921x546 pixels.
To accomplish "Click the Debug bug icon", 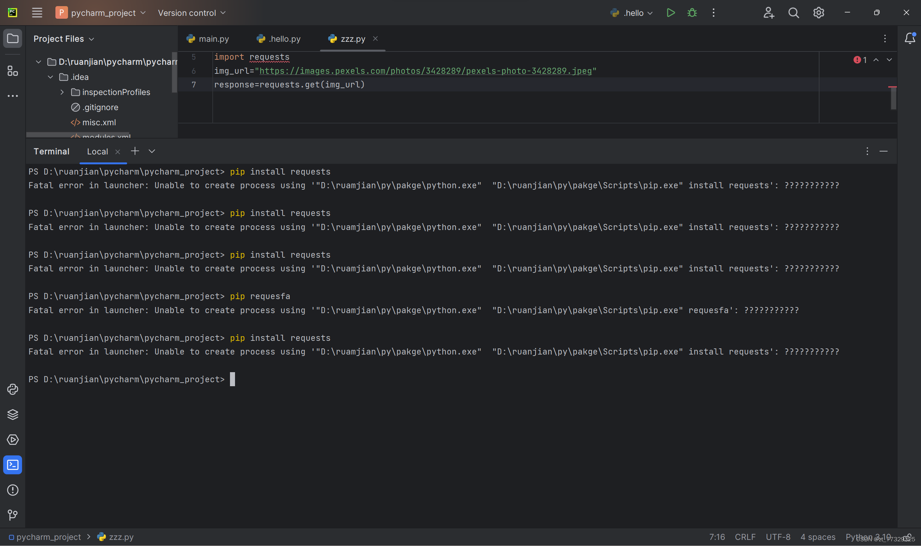I will tap(692, 13).
